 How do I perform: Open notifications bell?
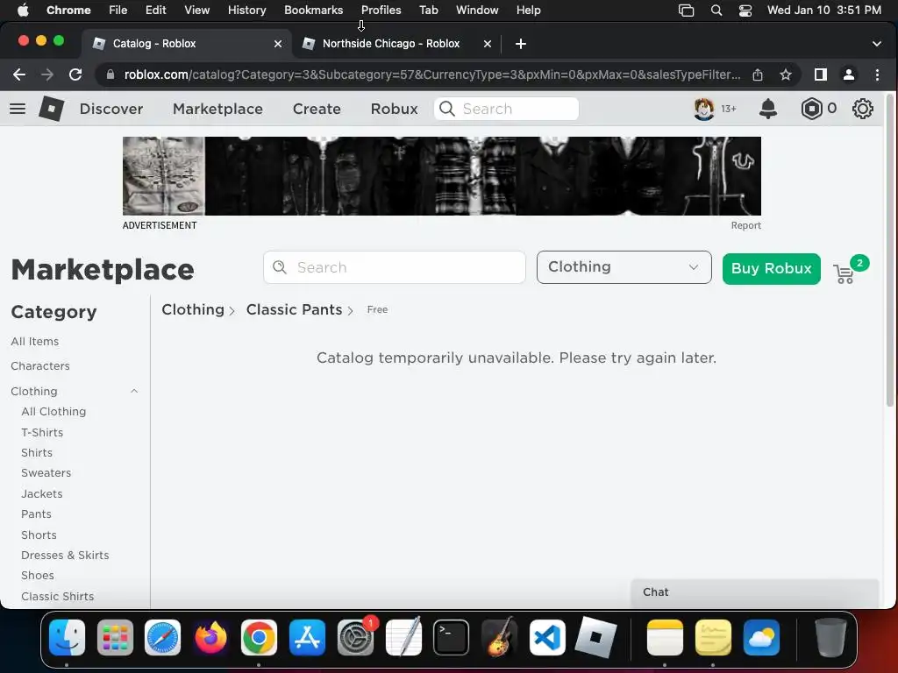coord(768,109)
